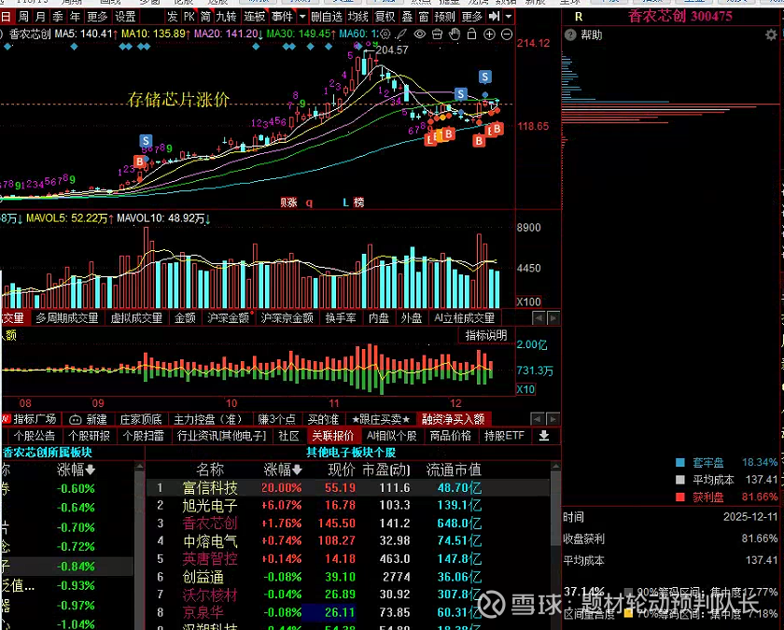
Task: Toggle 九转 indicator
Action: [227, 17]
